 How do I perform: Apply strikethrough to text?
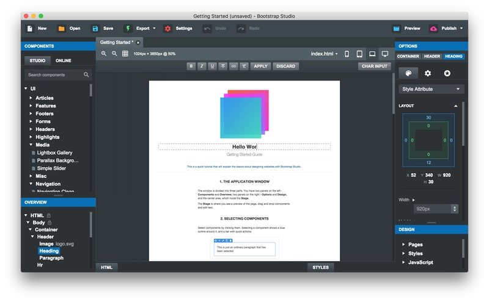[223, 66]
